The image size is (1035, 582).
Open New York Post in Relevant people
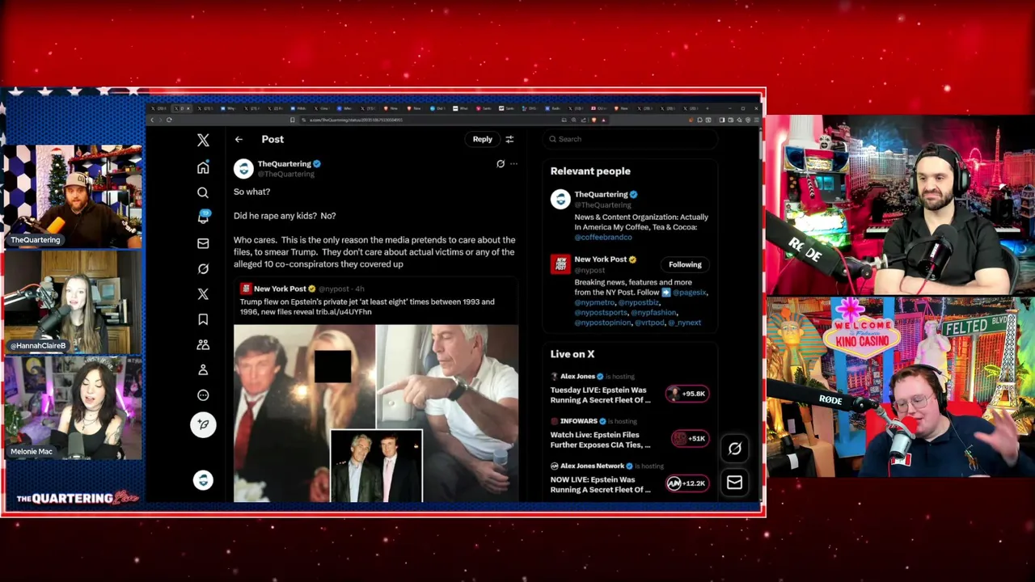[601, 259]
